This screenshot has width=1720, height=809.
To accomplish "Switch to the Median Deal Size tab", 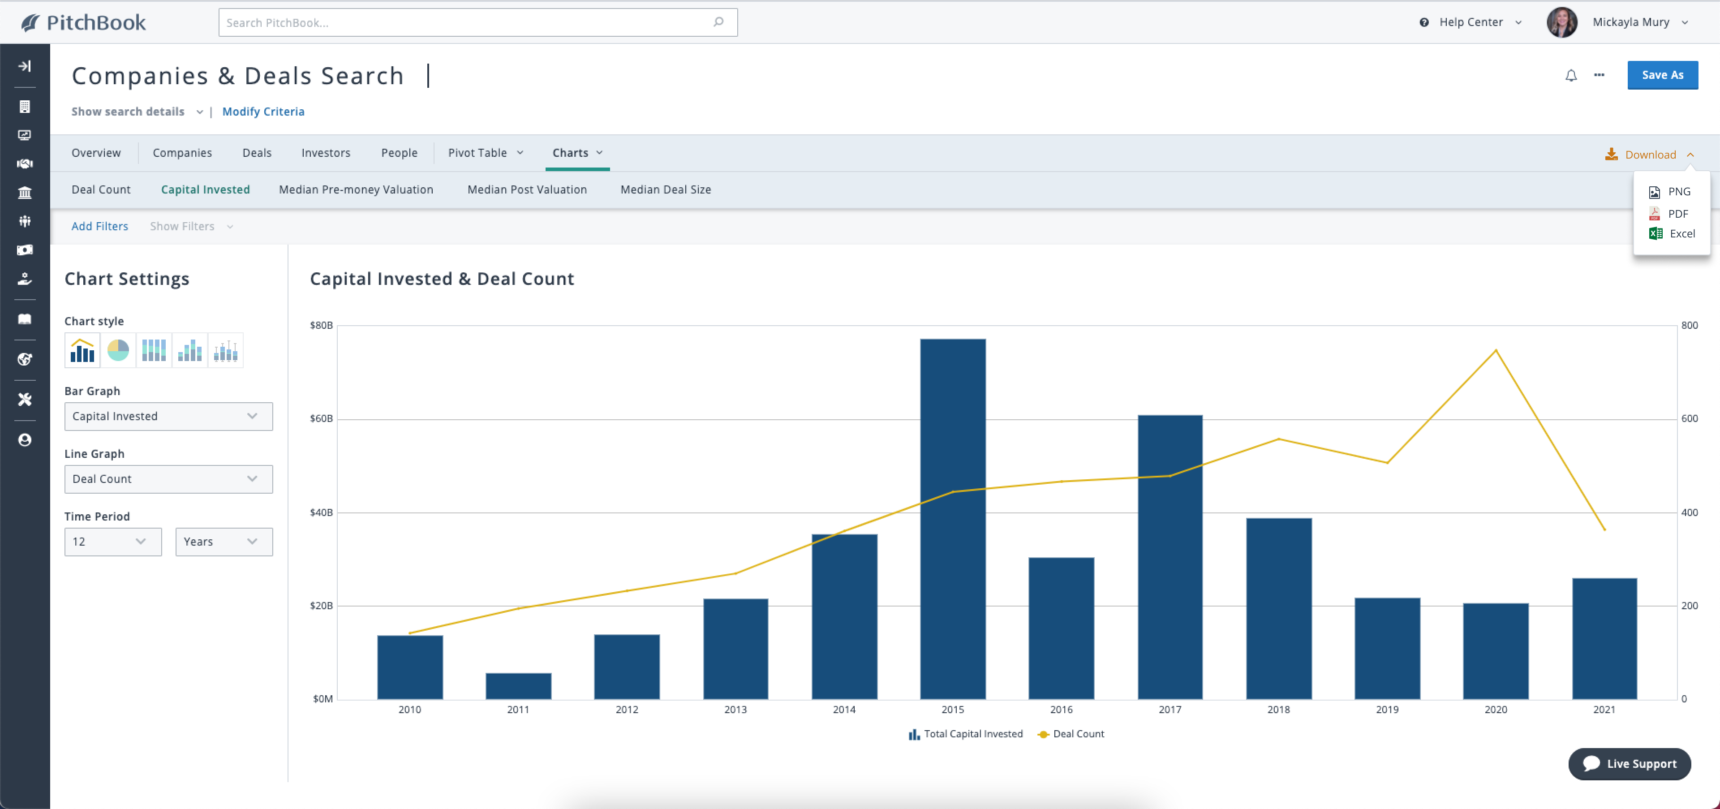I will (666, 189).
